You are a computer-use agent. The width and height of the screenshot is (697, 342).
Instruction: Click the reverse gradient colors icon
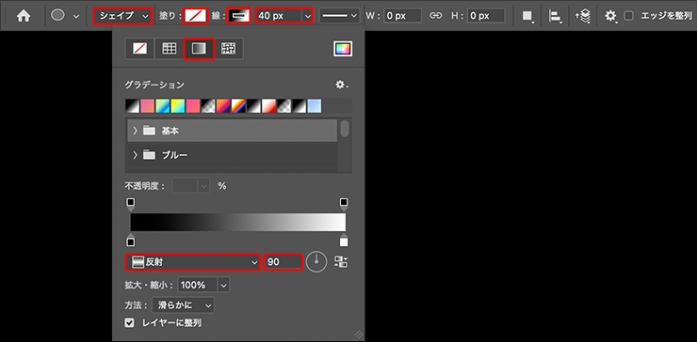(x=341, y=262)
